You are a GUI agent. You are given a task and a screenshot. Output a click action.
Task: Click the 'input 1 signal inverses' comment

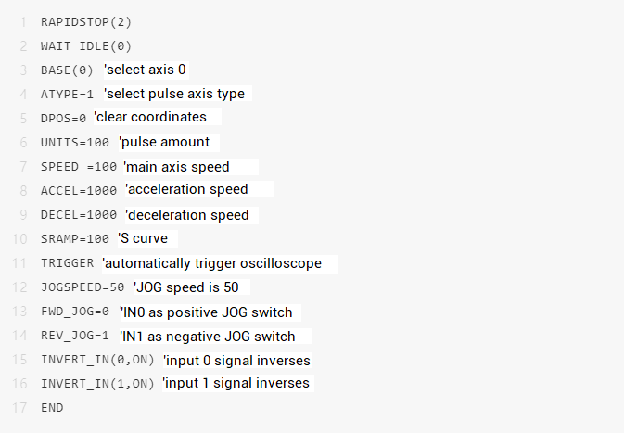click(236, 383)
